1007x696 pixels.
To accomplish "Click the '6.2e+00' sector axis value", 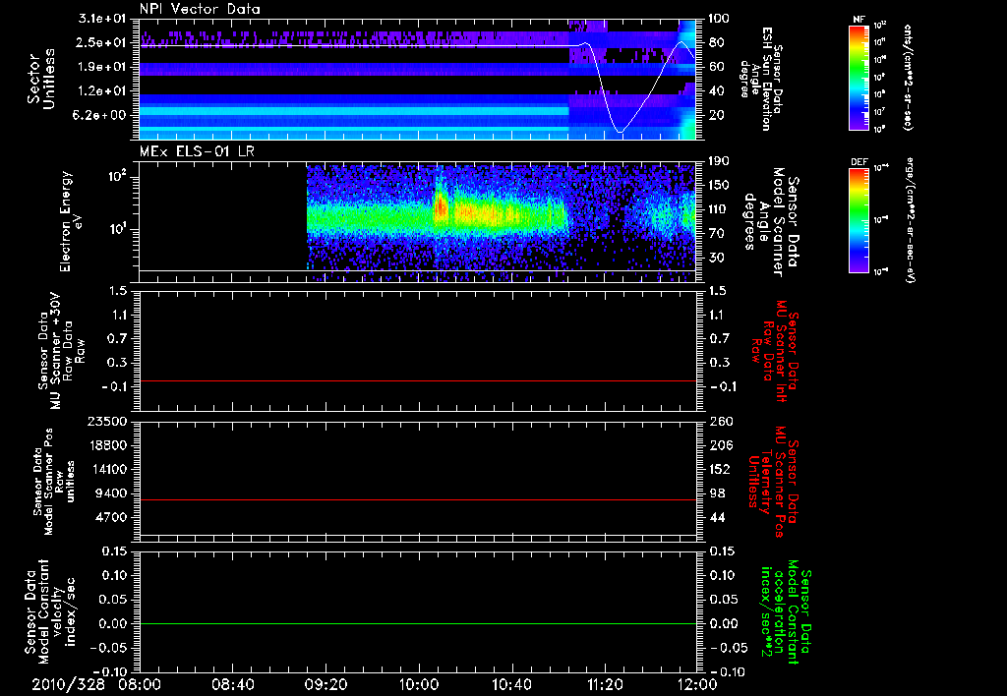I will (101, 115).
